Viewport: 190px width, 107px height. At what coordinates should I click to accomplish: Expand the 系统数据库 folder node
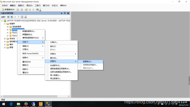pos(8,27)
